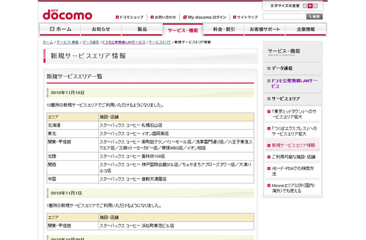Viewport: 366px width, 240px height.
Task: Click the 13箇所の新規サービスエリア announcement text
Action: tap(105, 105)
